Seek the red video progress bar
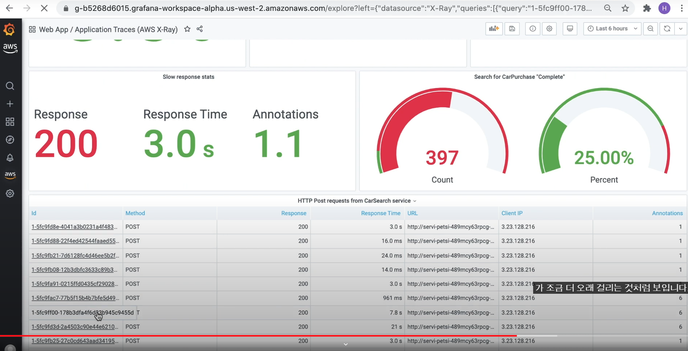The image size is (688, 351). pyautogui.click(x=258, y=336)
